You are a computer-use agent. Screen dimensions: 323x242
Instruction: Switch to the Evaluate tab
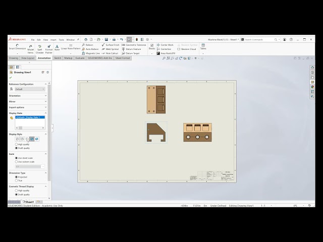point(80,58)
